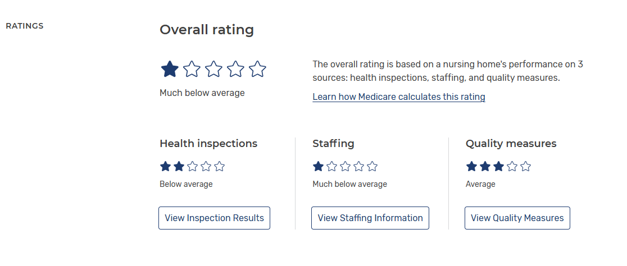Click the third empty star in Overall rating
This screenshot has width=627, height=266.
(x=213, y=69)
